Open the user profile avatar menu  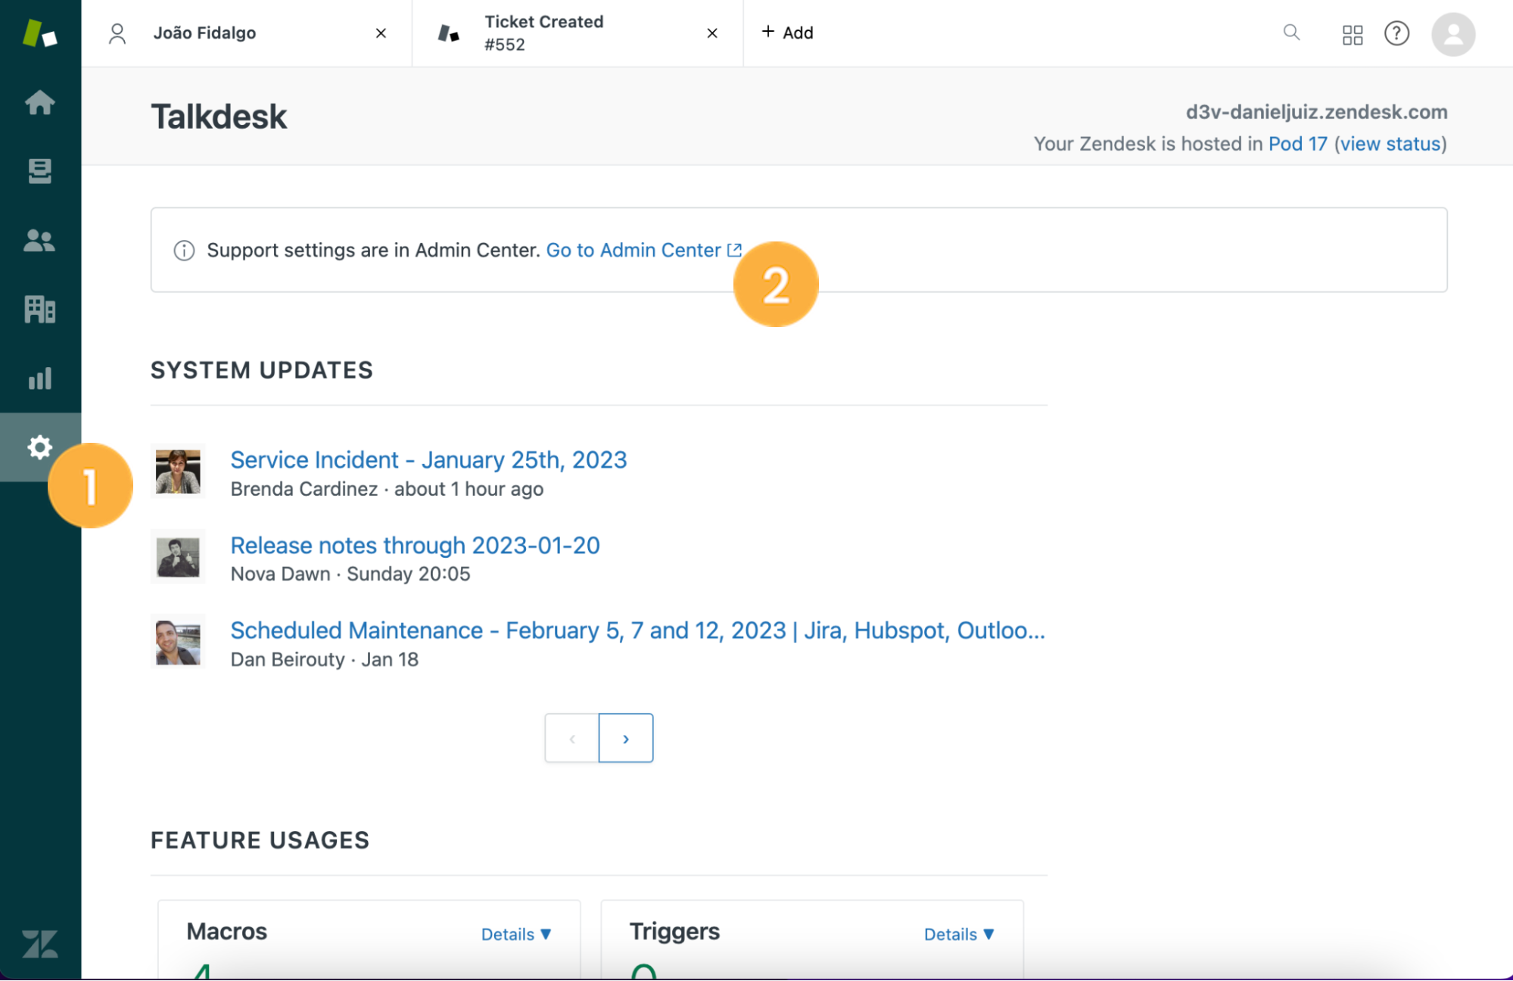[1452, 34]
